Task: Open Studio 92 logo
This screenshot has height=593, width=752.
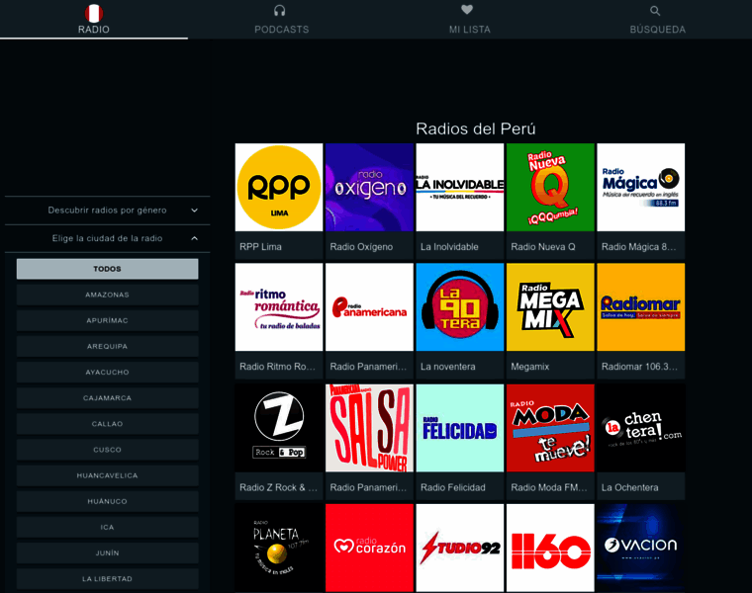Action: (x=460, y=548)
